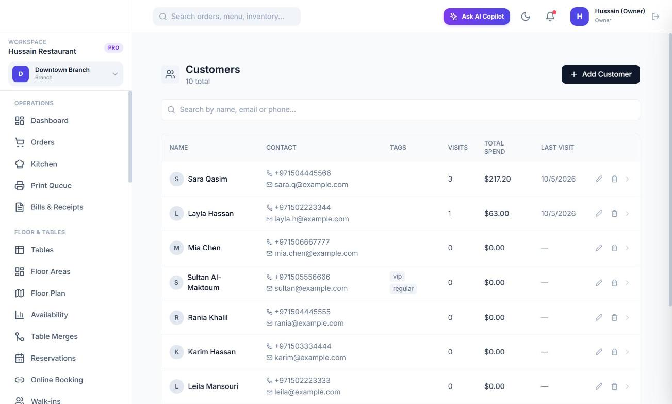The width and height of the screenshot is (672, 404).
Task: Edit Sultan Al-Maktoum with pencil icon
Action: point(599,283)
